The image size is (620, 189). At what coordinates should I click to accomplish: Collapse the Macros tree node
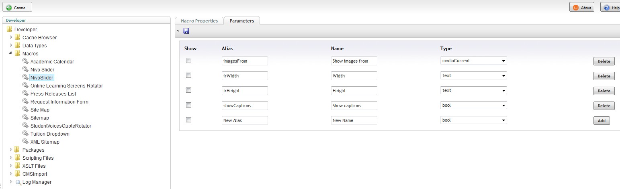11,53
